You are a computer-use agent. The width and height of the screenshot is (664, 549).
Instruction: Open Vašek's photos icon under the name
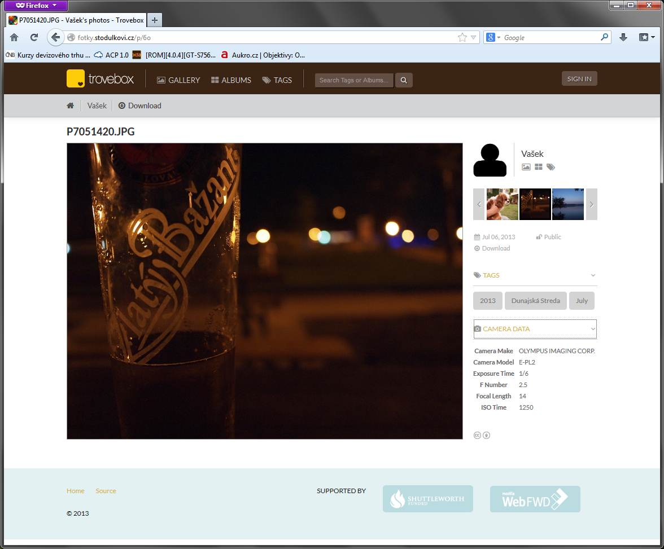[x=526, y=167]
